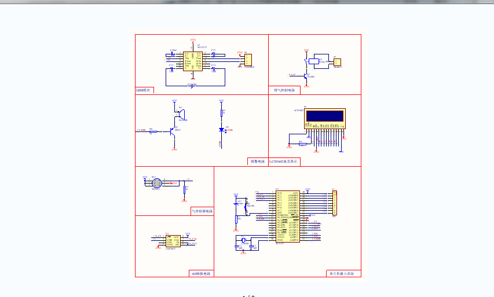Viewport: 494px width, 297px height.
Task: Select the round gas sensor symbol
Action: (x=156, y=183)
